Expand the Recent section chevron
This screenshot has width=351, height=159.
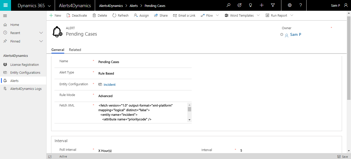(x=41, y=33)
